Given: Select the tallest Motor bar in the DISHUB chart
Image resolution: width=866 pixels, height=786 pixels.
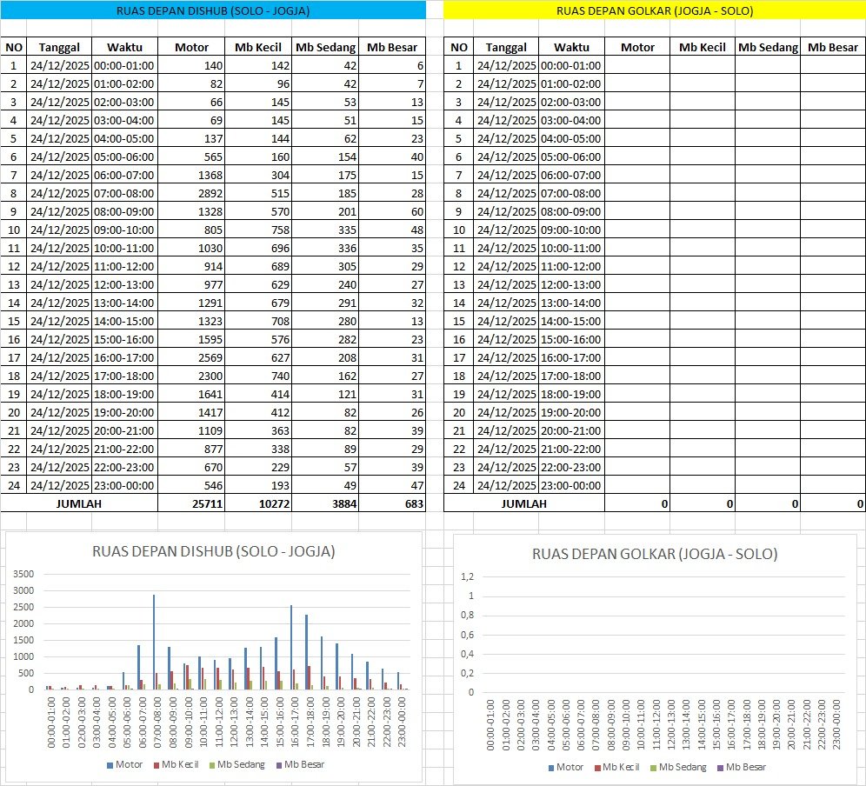Looking at the screenshot, I should (x=154, y=642).
